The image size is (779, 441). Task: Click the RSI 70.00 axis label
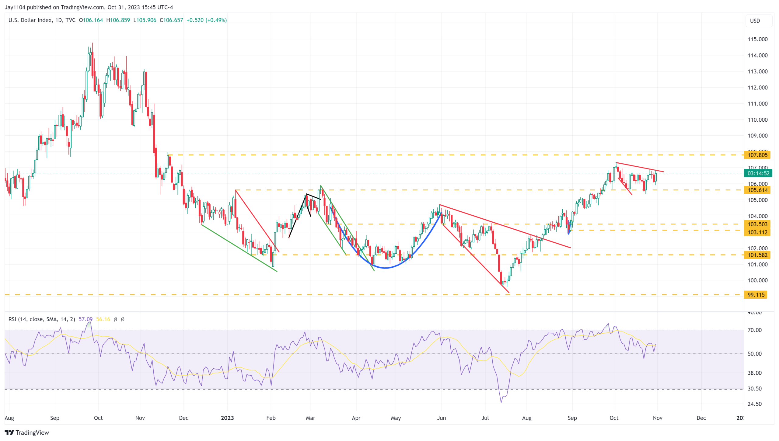(x=755, y=330)
